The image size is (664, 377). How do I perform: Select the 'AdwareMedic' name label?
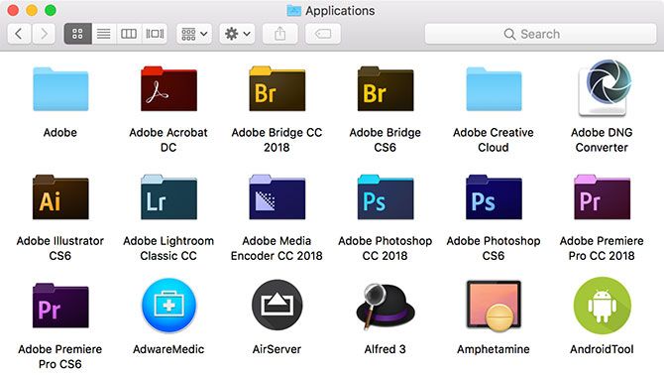point(168,349)
